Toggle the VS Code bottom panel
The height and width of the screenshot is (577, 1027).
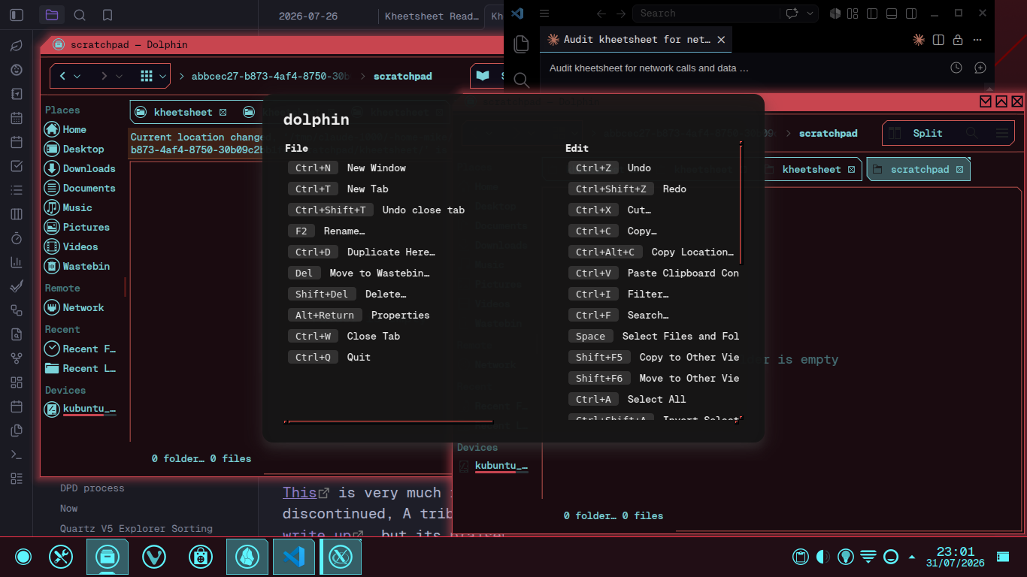click(x=892, y=14)
